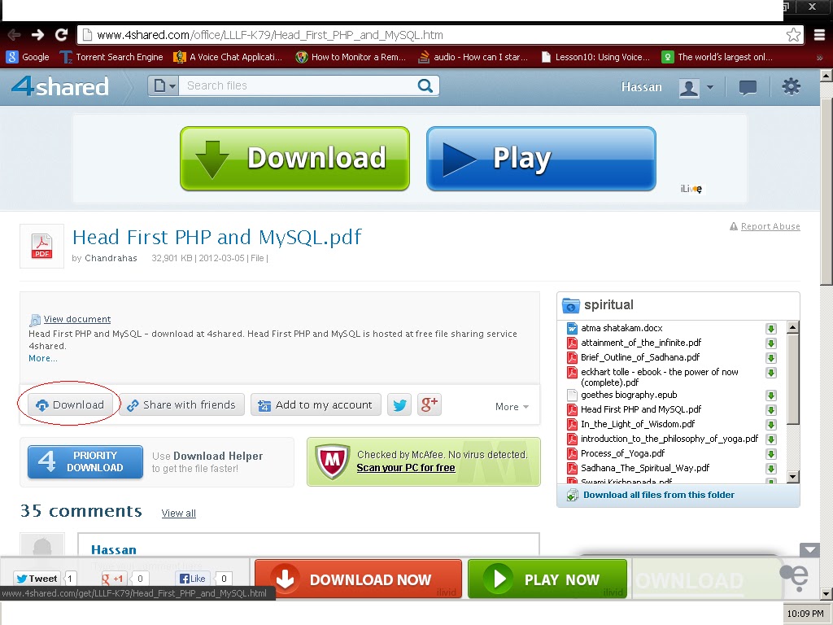Collapse the bottom ad bar with the arrow
Screen dimensions: 833x625
coord(809,550)
